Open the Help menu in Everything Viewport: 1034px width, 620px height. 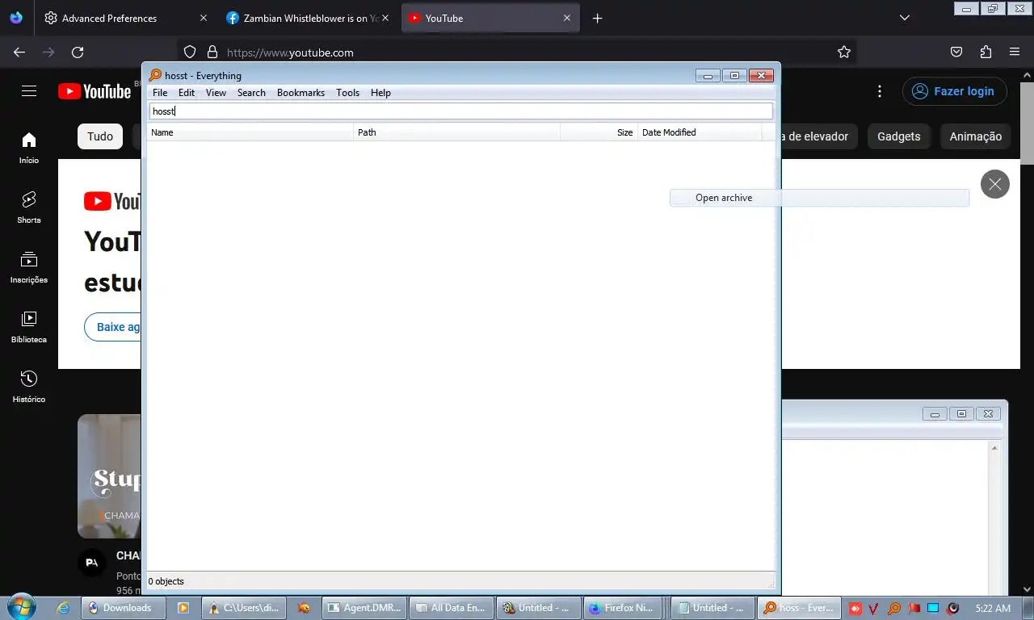[x=380, y=93]
